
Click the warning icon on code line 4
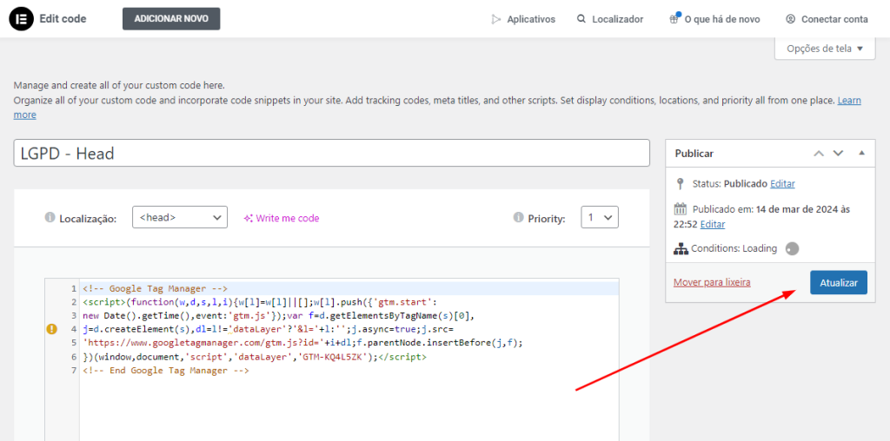[51, 329]
